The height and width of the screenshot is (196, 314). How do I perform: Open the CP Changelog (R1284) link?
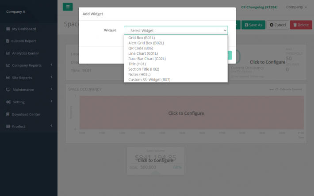pos(260,7)
